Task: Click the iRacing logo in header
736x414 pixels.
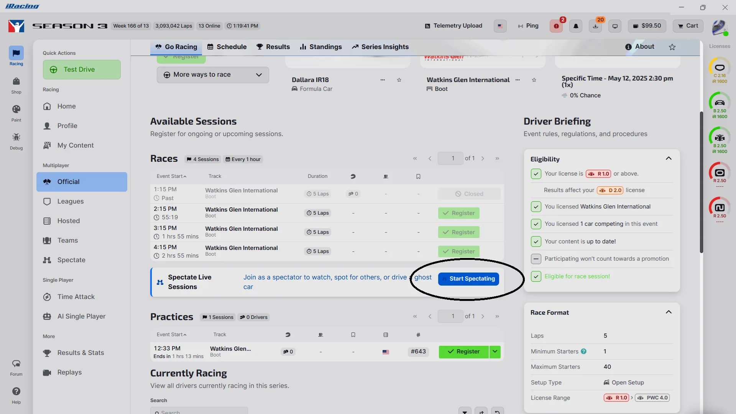Action: (x=16, y=26)
